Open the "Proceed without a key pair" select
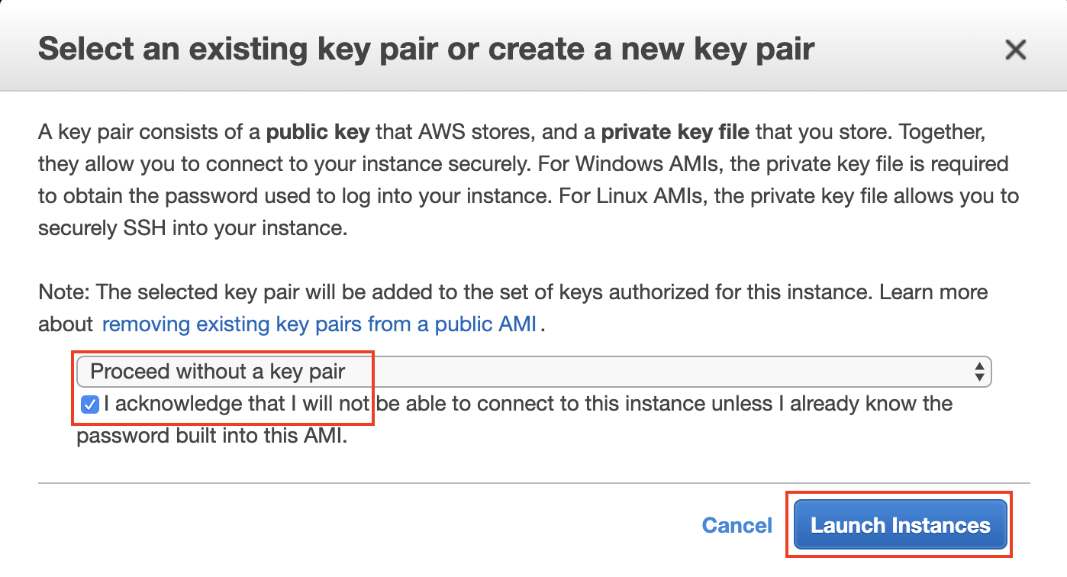The width and height of the screenshot is (1067, 577). coord(533,372)
